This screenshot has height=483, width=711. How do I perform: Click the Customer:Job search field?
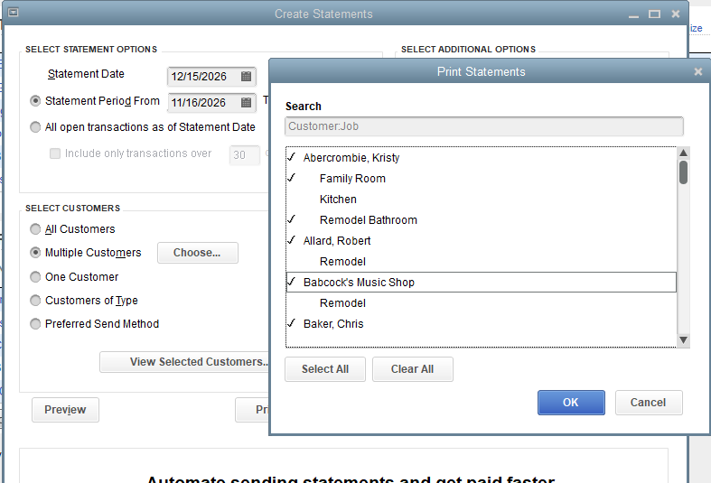(x=483, y=127)
